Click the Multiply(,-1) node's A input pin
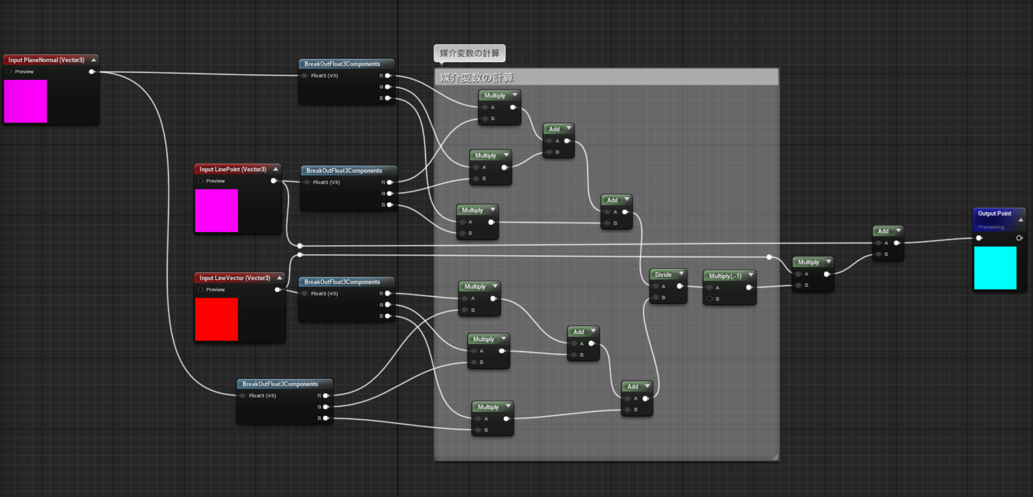The width and height of the screenshot is (1033, 497). click(x=710, y=288)
